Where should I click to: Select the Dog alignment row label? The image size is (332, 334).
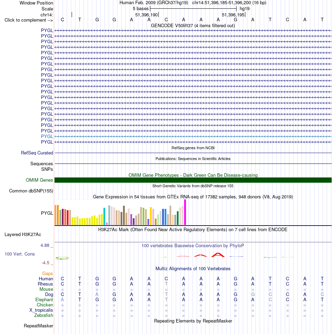pos(49,294)
